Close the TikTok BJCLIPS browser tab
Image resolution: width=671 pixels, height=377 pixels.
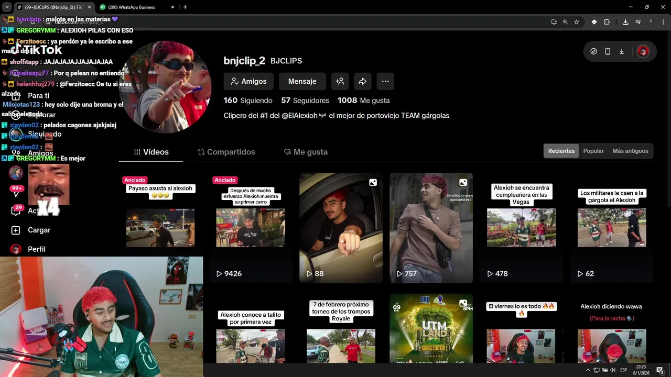coord(89,7)
